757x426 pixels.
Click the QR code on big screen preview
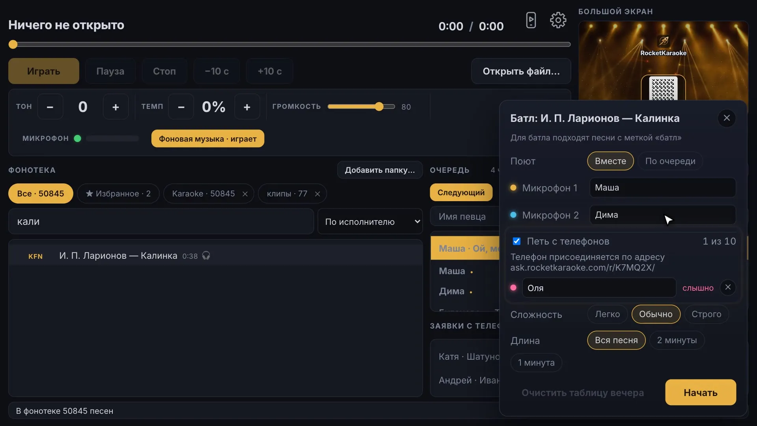663,88
